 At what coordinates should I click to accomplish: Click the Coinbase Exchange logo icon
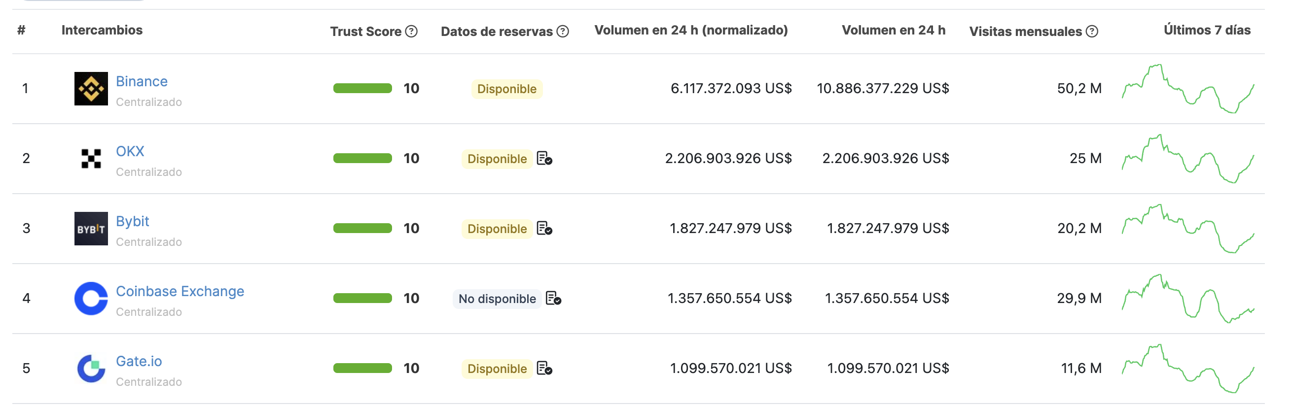pos(91,299)
